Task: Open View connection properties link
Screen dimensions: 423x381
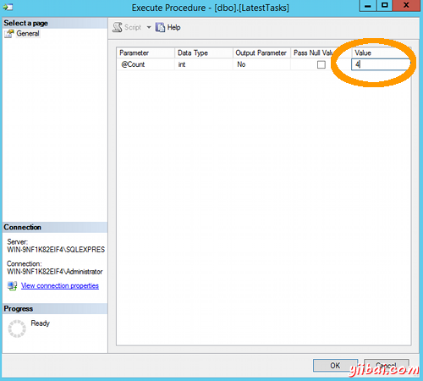Action: click(x=60, y=286)
